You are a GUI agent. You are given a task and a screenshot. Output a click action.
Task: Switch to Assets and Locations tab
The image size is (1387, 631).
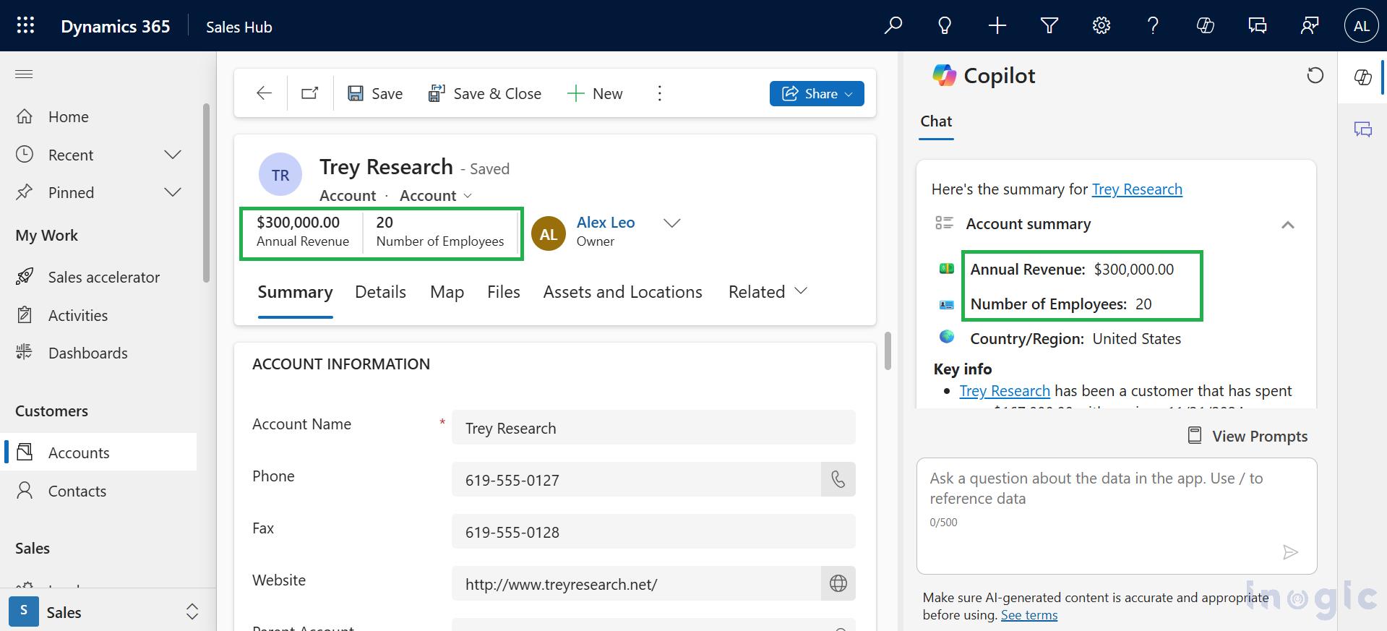click(x=622, y=292)
